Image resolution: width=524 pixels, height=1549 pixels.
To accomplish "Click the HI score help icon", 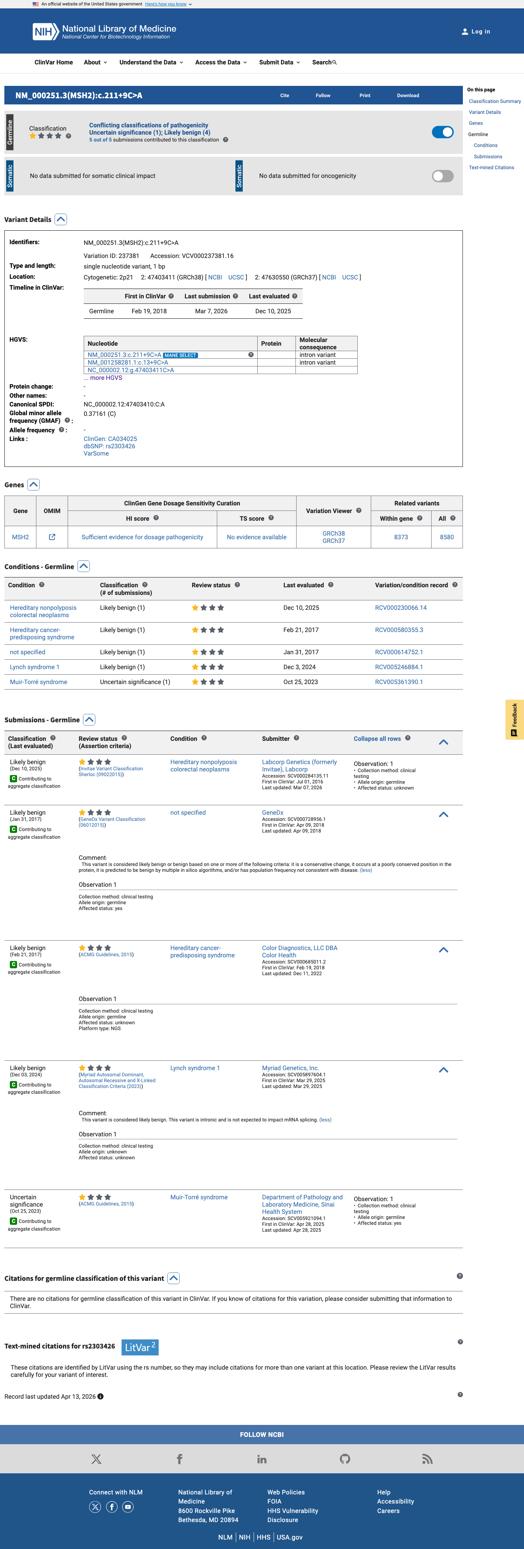I will [156, 518].
